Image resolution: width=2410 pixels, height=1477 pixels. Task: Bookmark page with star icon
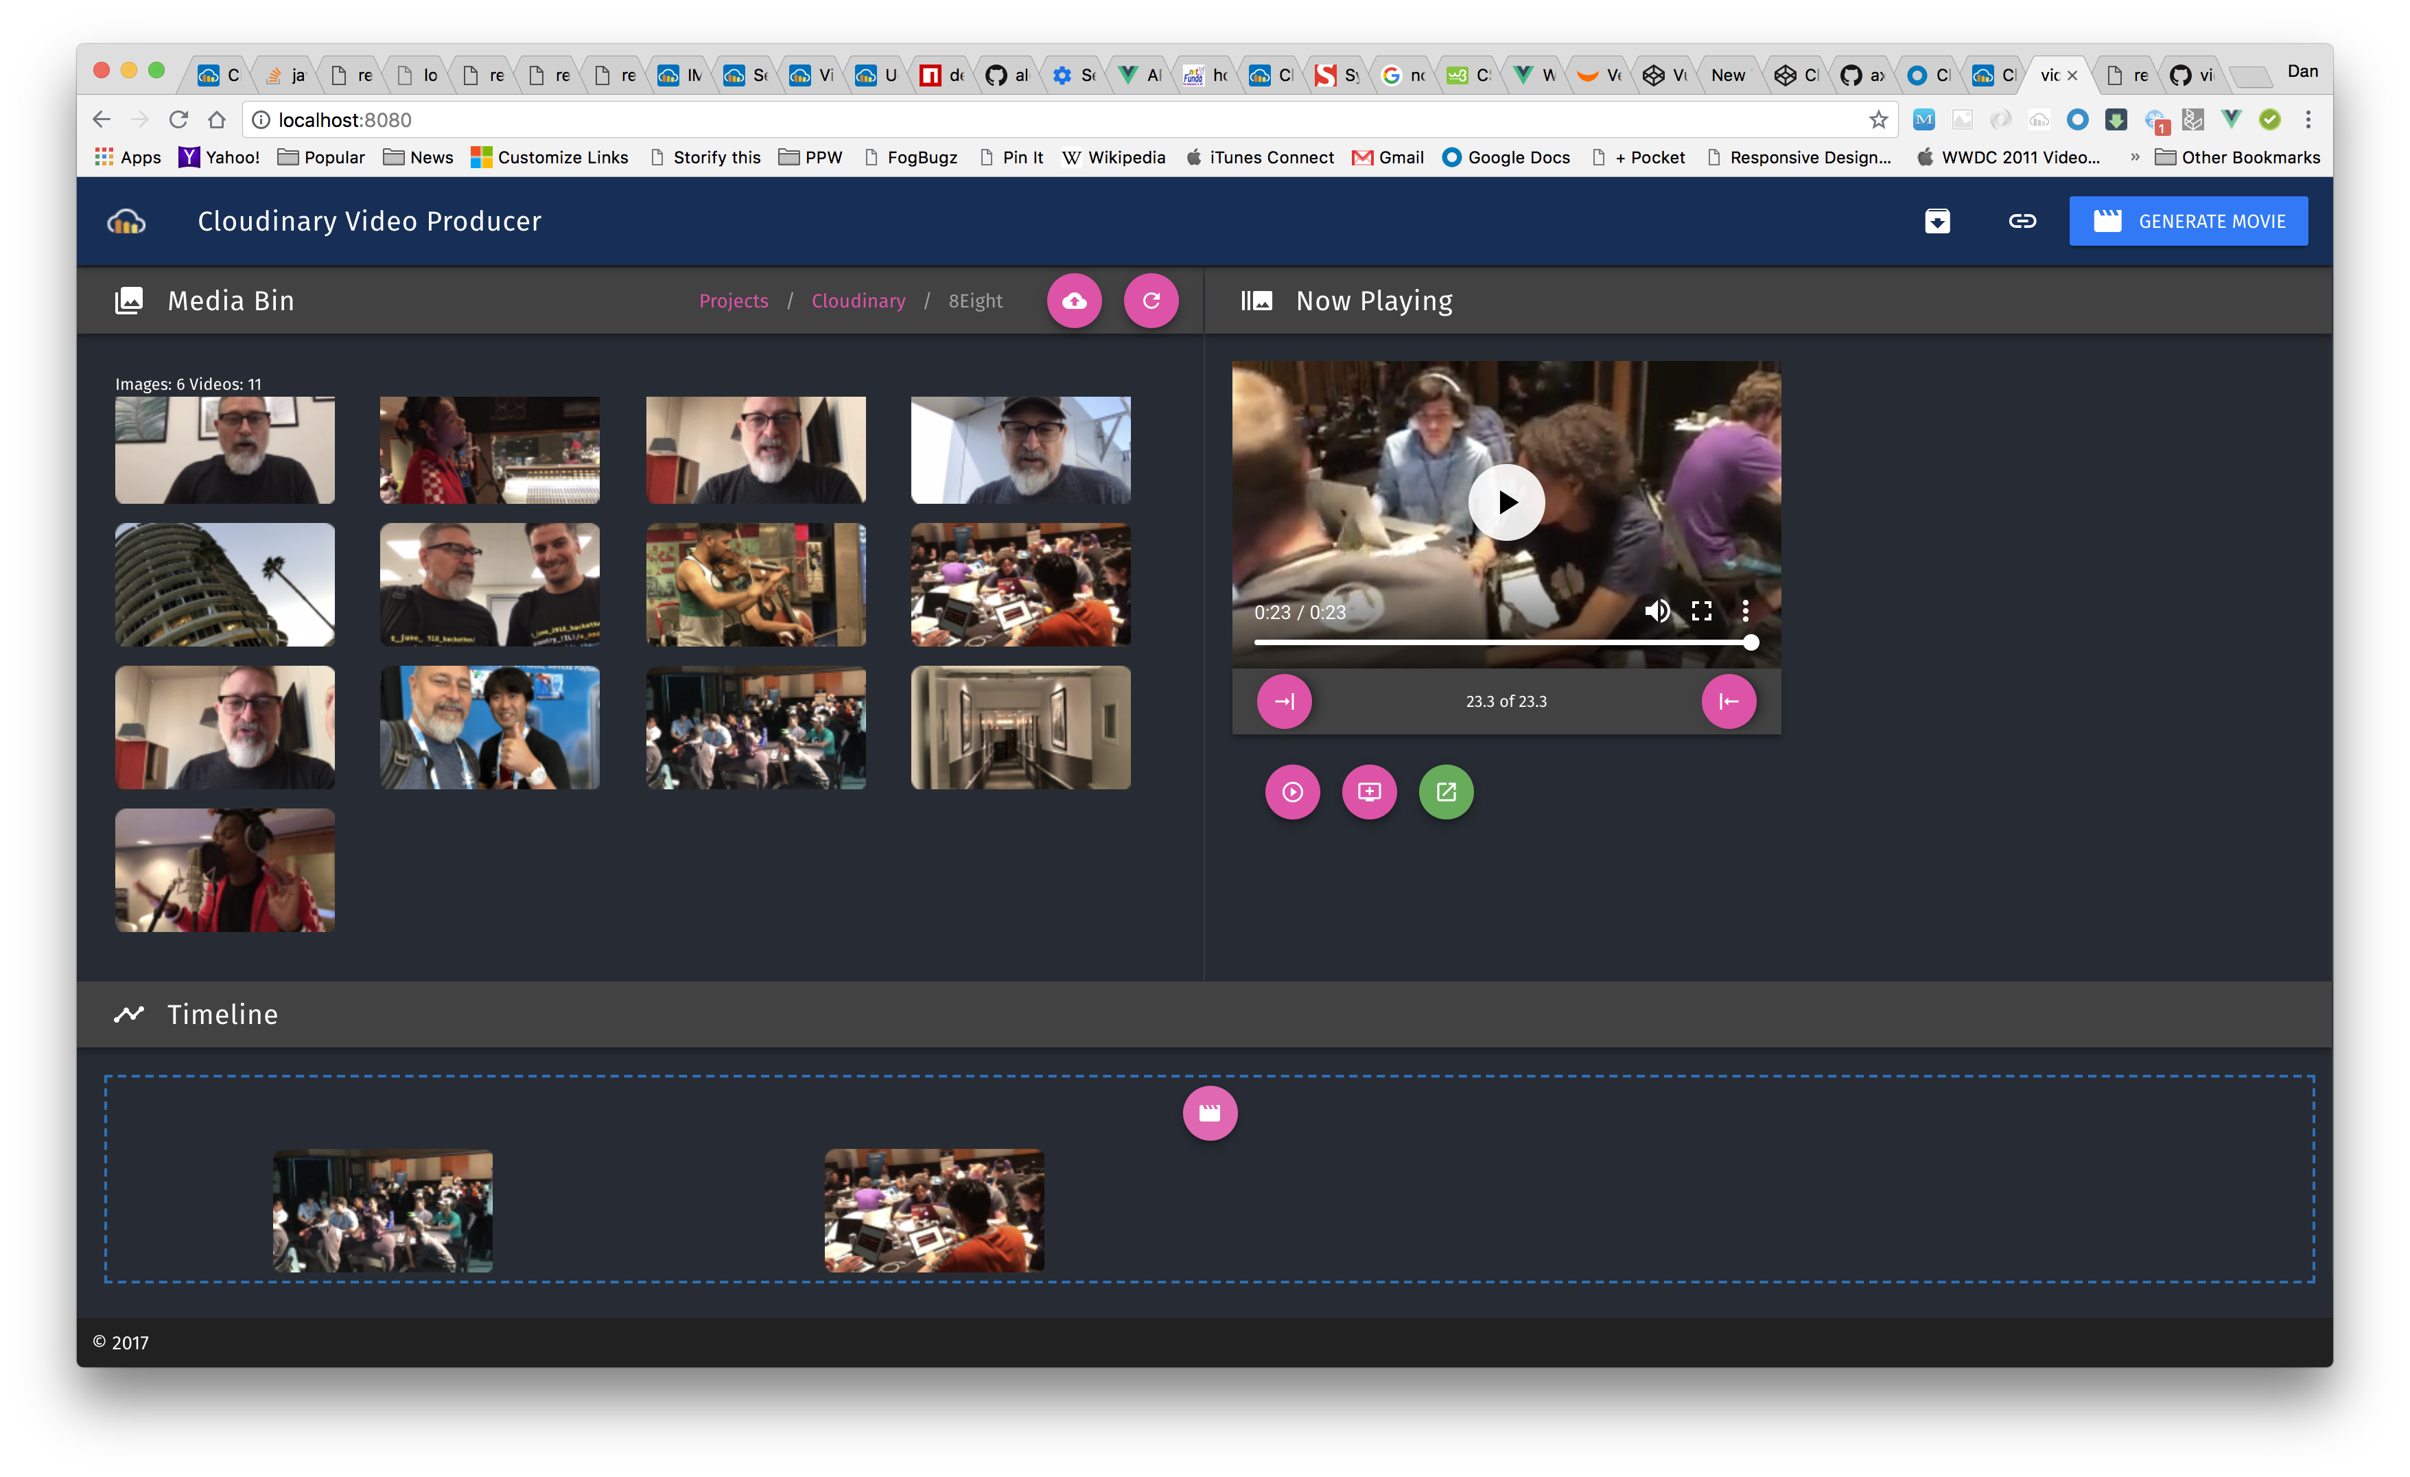(1878, 119)
